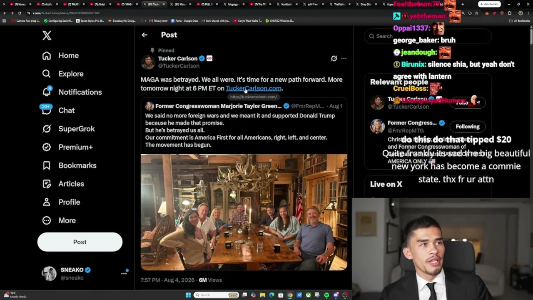
Task: Reload the page
Action: (20, 13)
